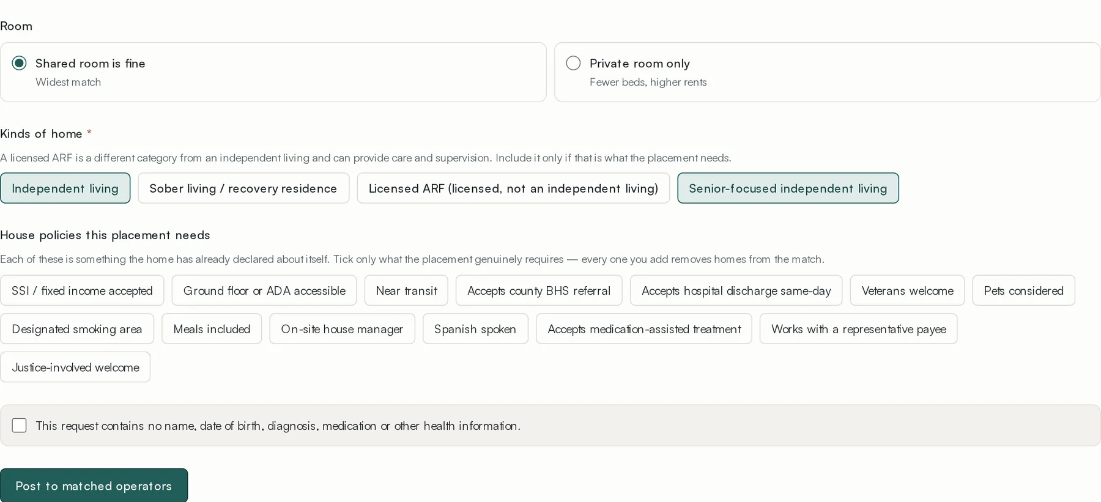
Task: Select the 'Meals included' chip
Action: 212,329
